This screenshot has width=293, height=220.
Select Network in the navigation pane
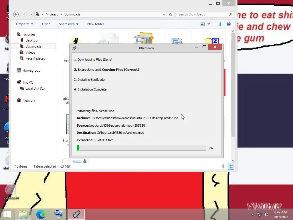point(29,101)
